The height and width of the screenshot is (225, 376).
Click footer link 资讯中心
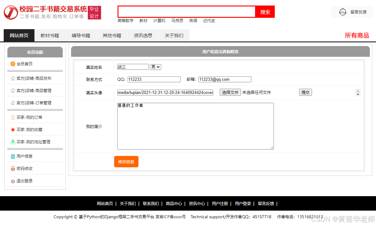coord(197,204)
